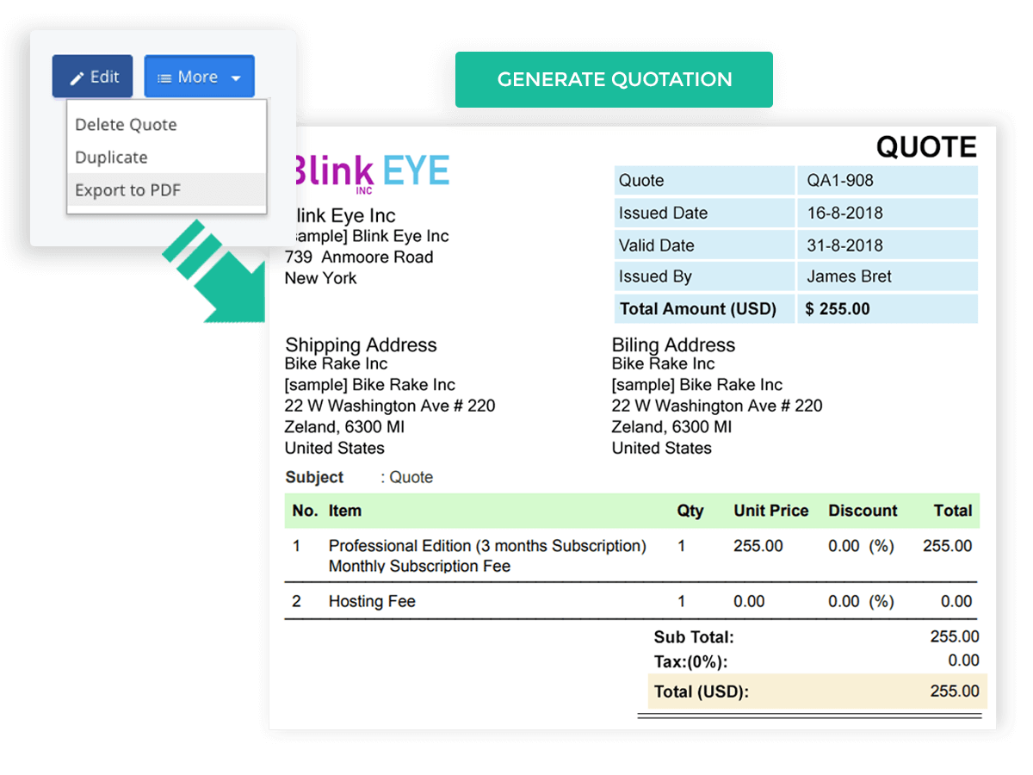The height and width of the screenshot is (775, 1033).
Task: Expand the More dropdown caret
Action: click(236, 78)
